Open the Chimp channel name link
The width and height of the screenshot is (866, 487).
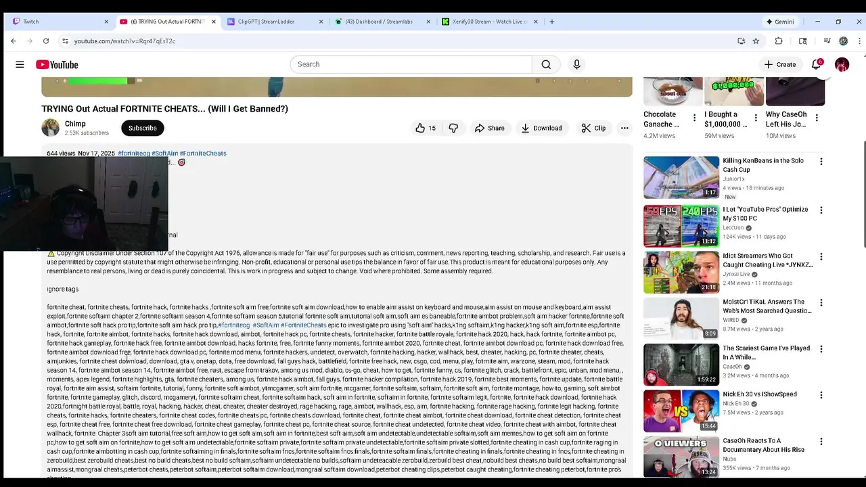(75, 124)
